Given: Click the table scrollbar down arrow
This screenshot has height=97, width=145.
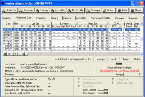Looking at the screenshot, I should [x=141, y=54].
